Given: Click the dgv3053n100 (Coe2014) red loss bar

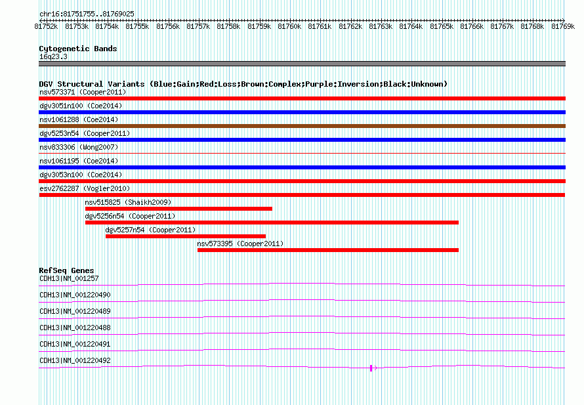Looking at the screenshot, I should 302,181.
